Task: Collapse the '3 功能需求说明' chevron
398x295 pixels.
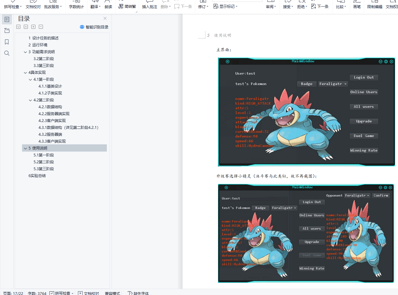Action: (25, 52)
